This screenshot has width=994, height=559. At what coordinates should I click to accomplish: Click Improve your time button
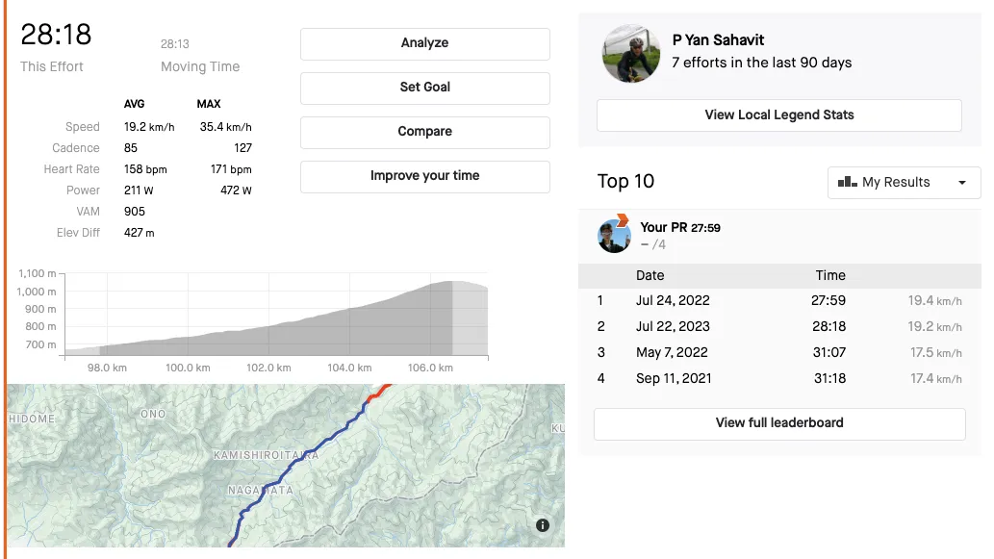[x=424, y=176]
